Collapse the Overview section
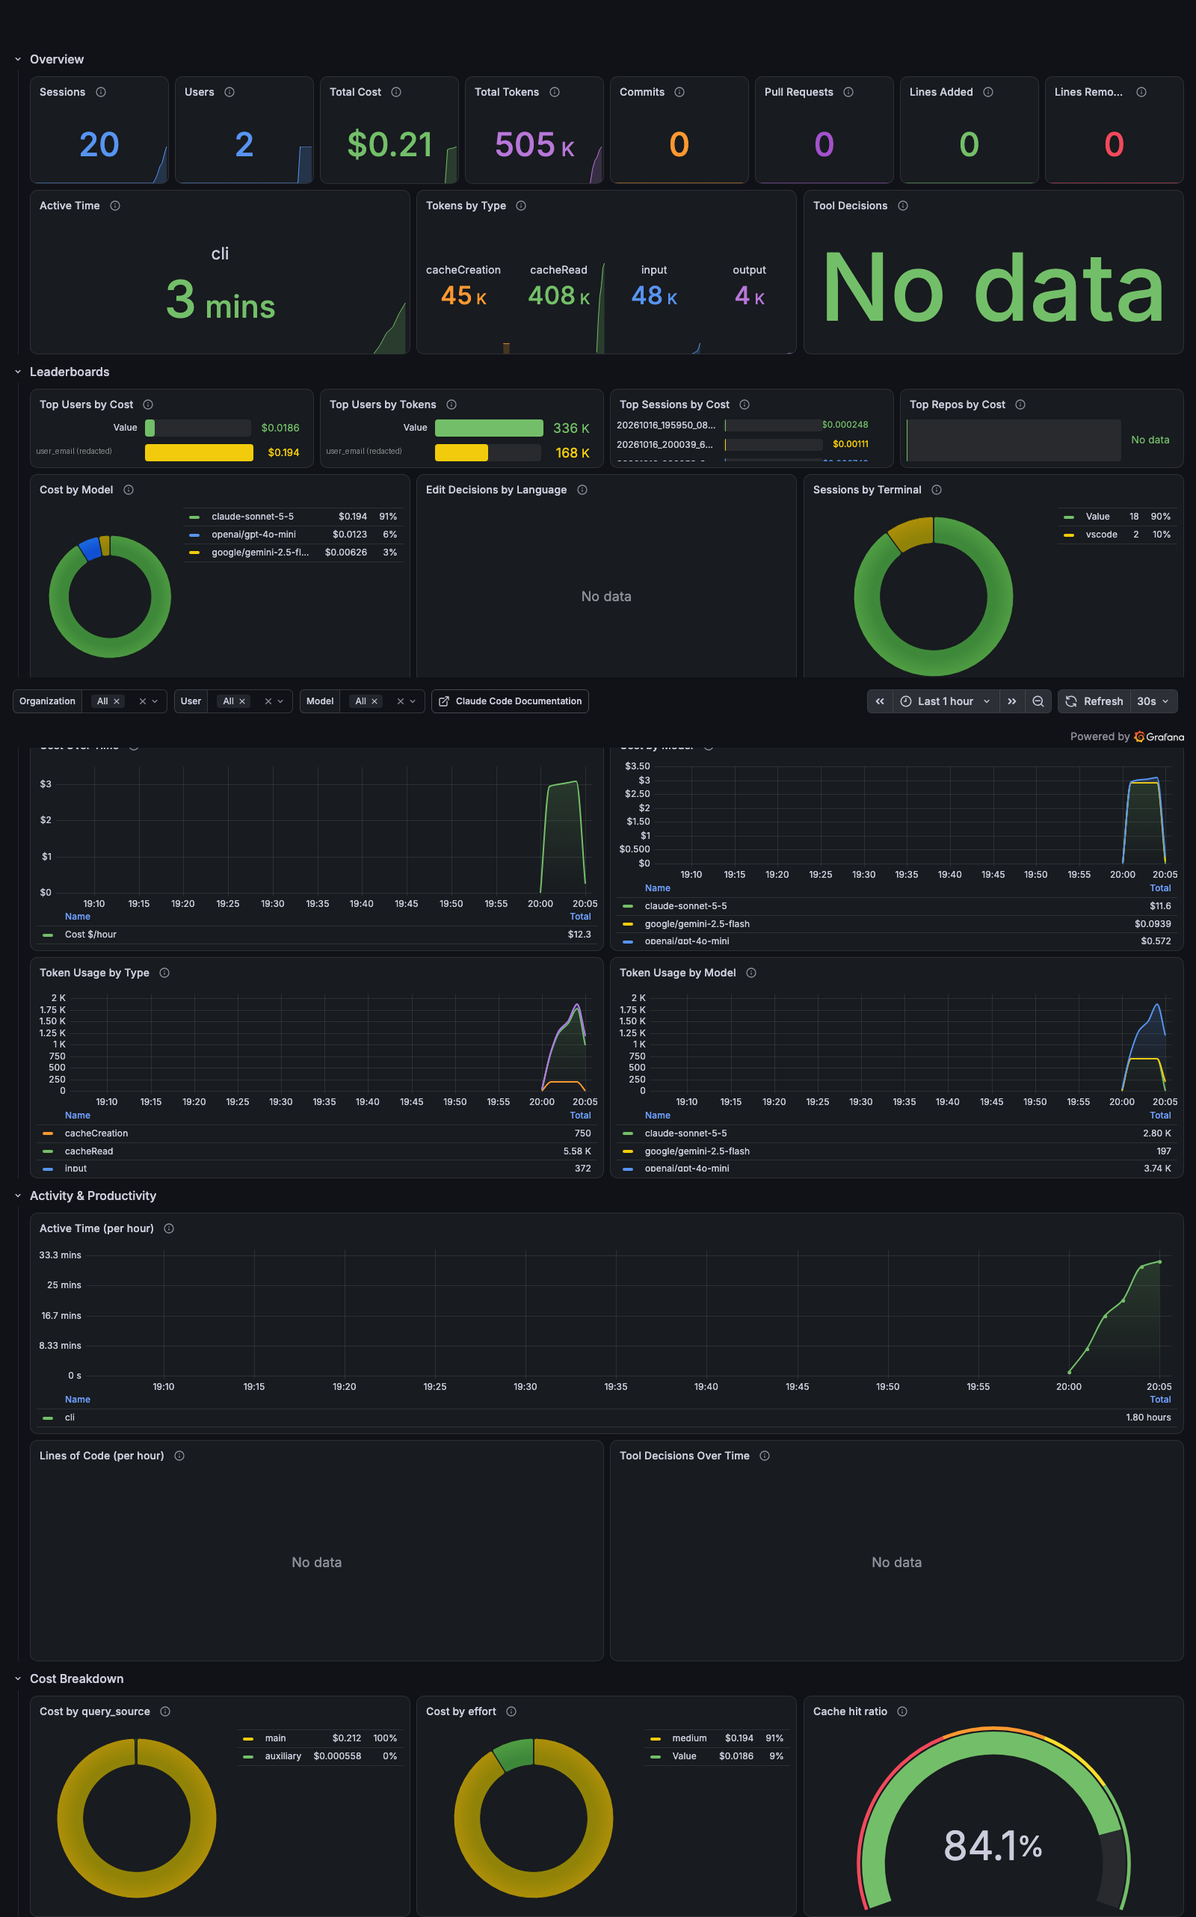This screenshot has height=1917, width=1196. [x=18, y=59]
